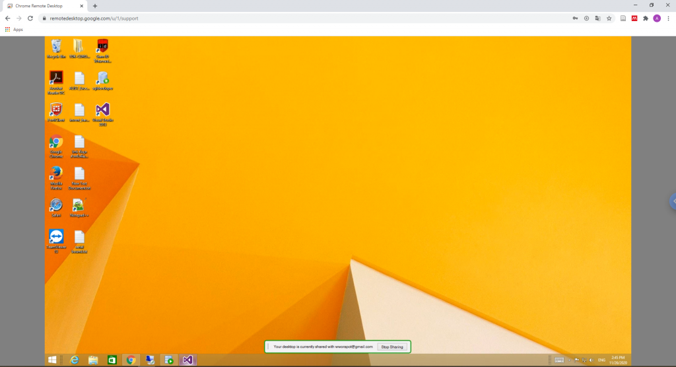Click the remote Windows Start button

tap(51, 360)
